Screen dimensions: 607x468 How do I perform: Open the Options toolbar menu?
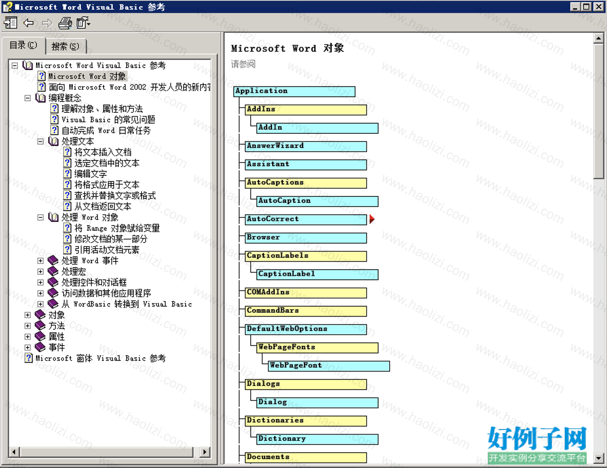(x=83, y=23)
